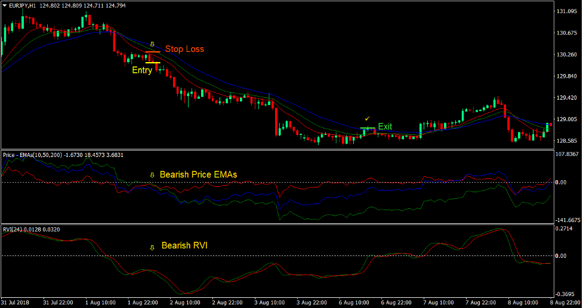This screenshot has height=308, width=583.
Task: Click the 'Entry' text label
Action: click(x=142, y=70)
